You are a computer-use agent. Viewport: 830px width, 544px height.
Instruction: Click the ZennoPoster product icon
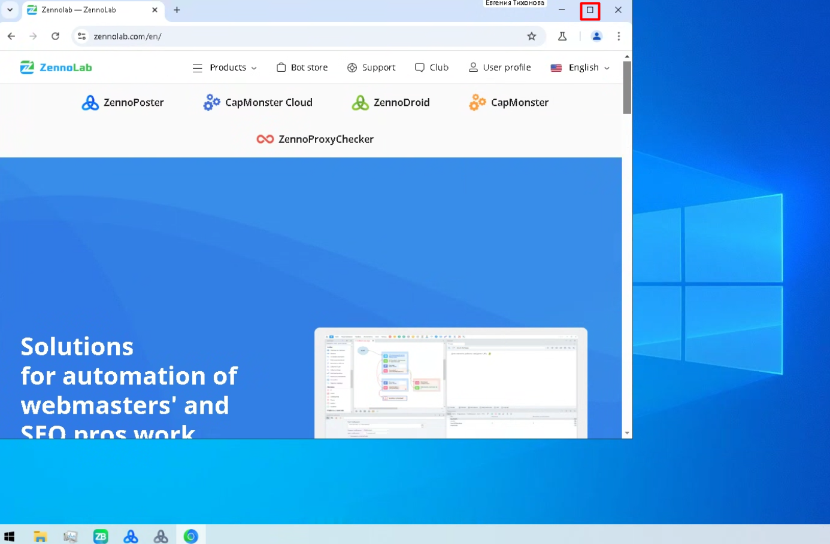click(90, 103)
